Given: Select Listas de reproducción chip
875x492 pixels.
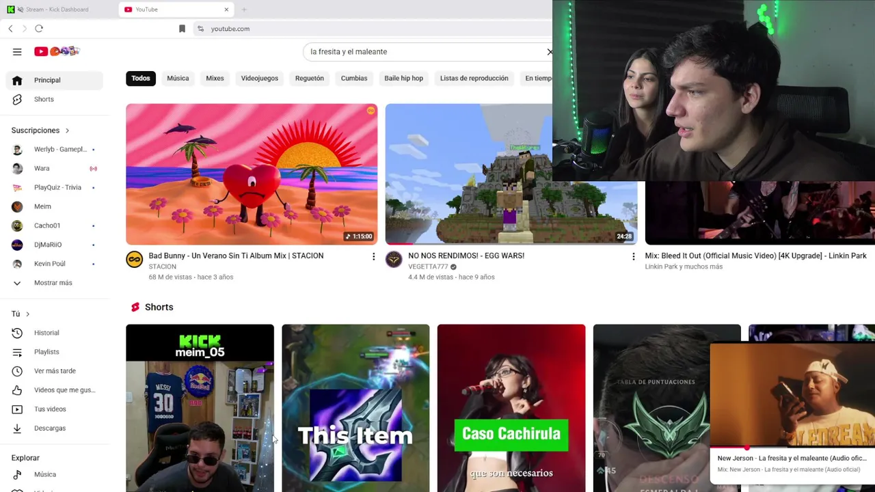Looking at the screenshot, I should tap(474, 79).
